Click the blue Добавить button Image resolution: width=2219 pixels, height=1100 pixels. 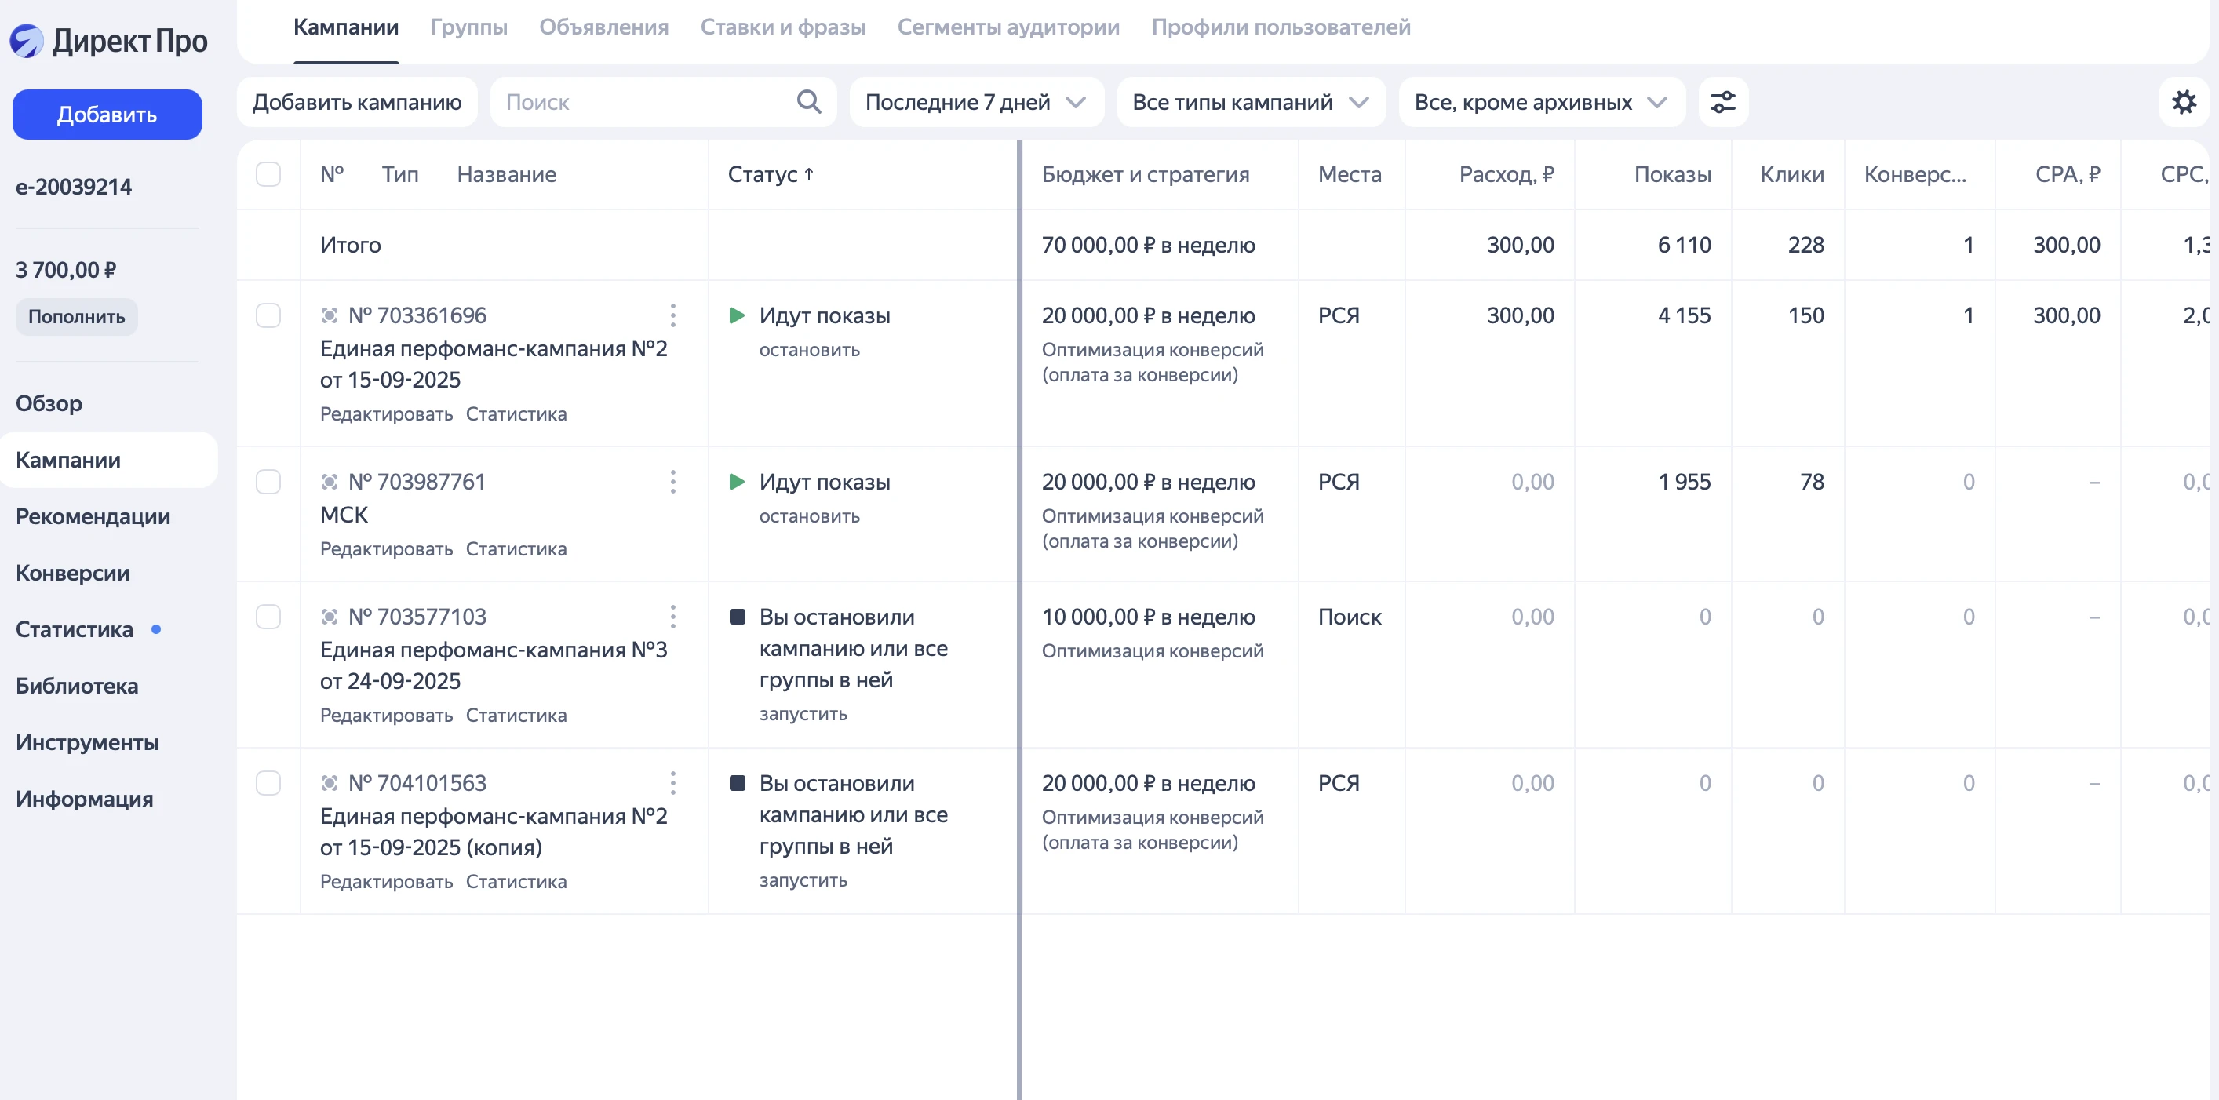[x=107, y=115]
